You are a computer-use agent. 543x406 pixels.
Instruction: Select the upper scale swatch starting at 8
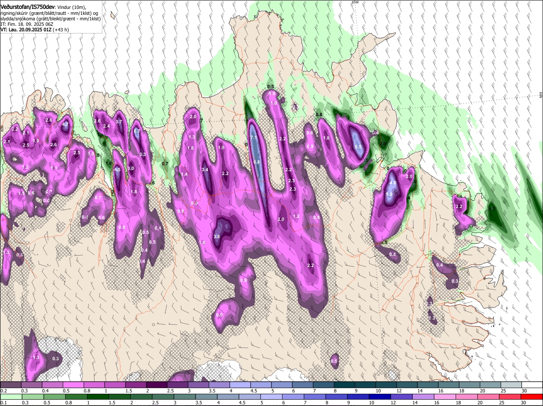344,385
